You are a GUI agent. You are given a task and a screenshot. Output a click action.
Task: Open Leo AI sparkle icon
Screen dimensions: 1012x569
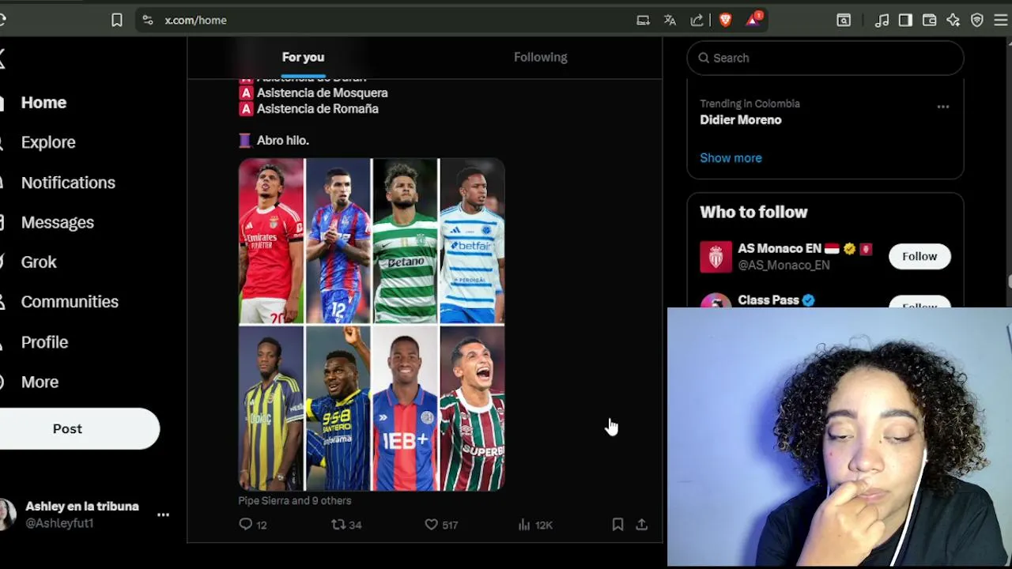tap(953, 21)
